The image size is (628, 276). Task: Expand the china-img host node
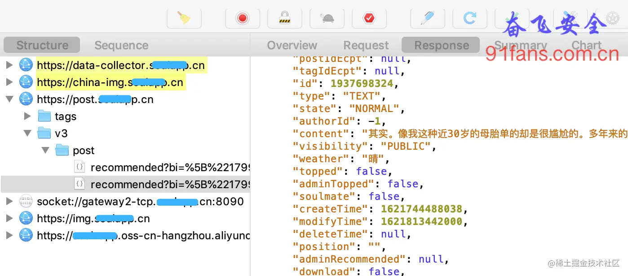coord(9,82)
